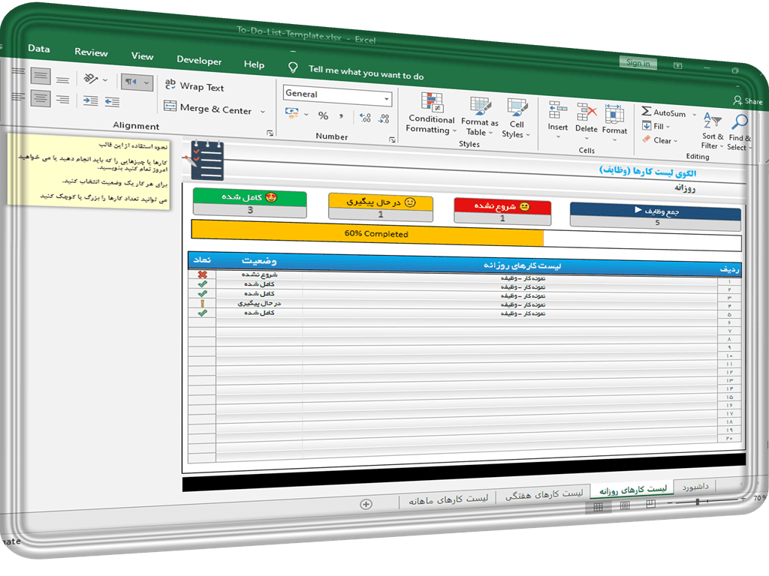The image size is (769, 576).
Task: Click the Sign in button
Action: tap(638, 63)
